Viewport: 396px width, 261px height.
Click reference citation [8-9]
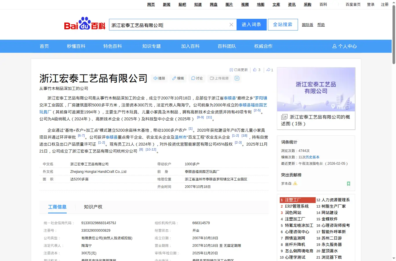(x=200, y=117)
